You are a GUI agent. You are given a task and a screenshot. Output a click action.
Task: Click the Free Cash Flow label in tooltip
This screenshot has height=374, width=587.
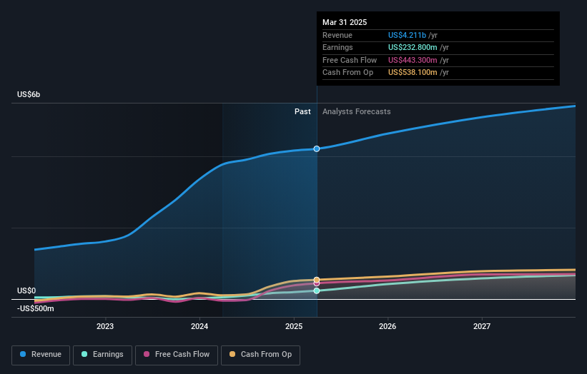[x=350, y=60]
